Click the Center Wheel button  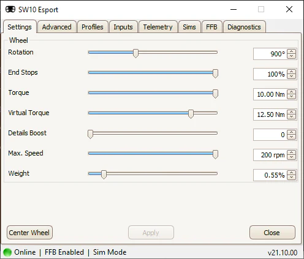coord(29,233)
